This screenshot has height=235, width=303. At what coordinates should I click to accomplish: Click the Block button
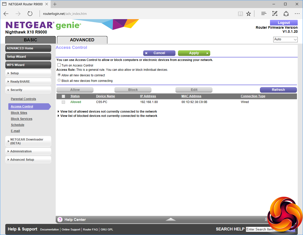pos(133,90)
